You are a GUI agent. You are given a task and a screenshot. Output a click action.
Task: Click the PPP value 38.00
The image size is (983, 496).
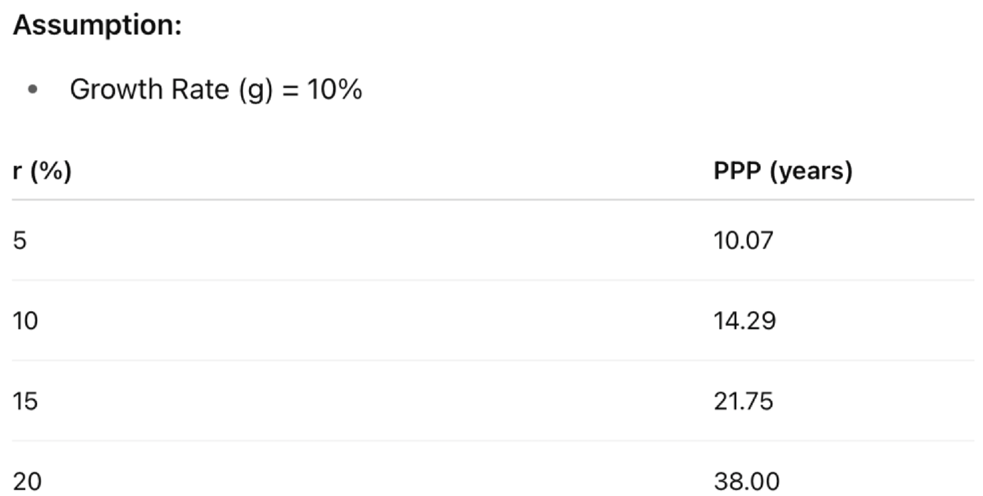pos(746,482)
